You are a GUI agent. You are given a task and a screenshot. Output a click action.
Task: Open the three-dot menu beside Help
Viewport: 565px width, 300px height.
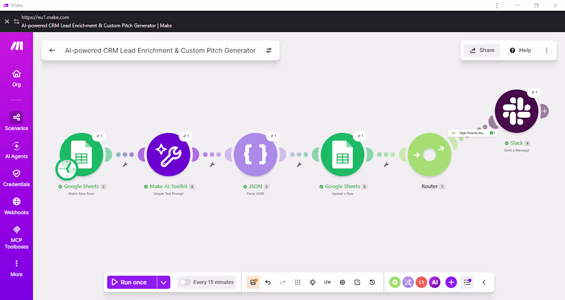click(x=547, y=50)
